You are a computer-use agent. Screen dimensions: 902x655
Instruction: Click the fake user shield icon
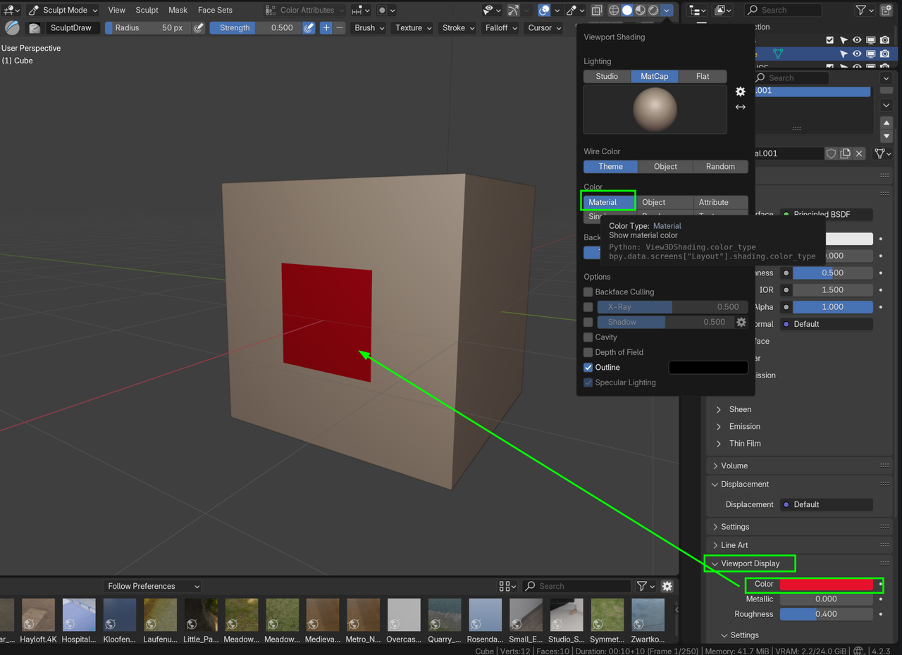tap(831, 154)
